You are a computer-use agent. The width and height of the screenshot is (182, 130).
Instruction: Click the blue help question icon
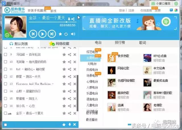(171, 10)
